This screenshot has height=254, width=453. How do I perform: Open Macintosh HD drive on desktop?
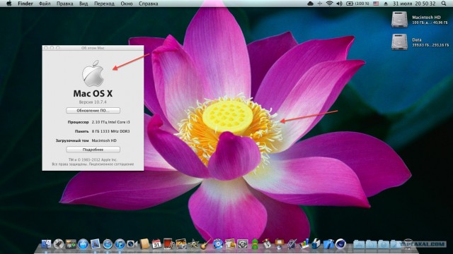click(399, 19)
